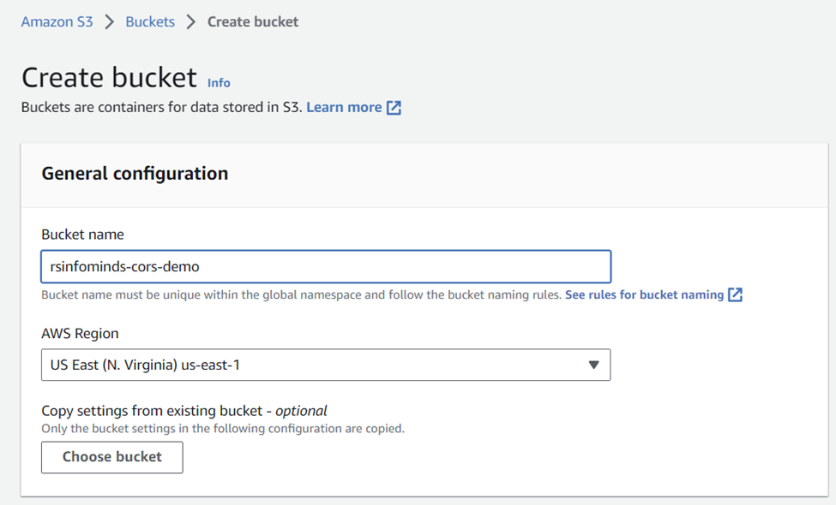Open the Info link next to Create bucket

219,83
